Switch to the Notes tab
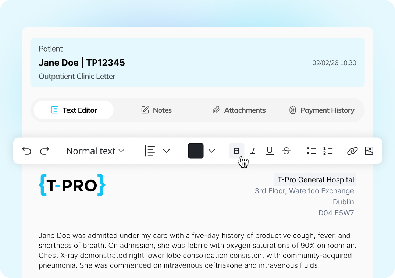 tap(157, 110)
